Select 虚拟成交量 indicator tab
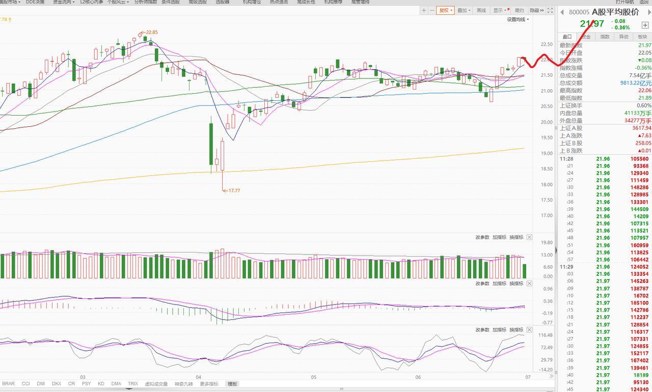Image resolution: width=652 pixels, height=392 pixels. tap(156, 384)
